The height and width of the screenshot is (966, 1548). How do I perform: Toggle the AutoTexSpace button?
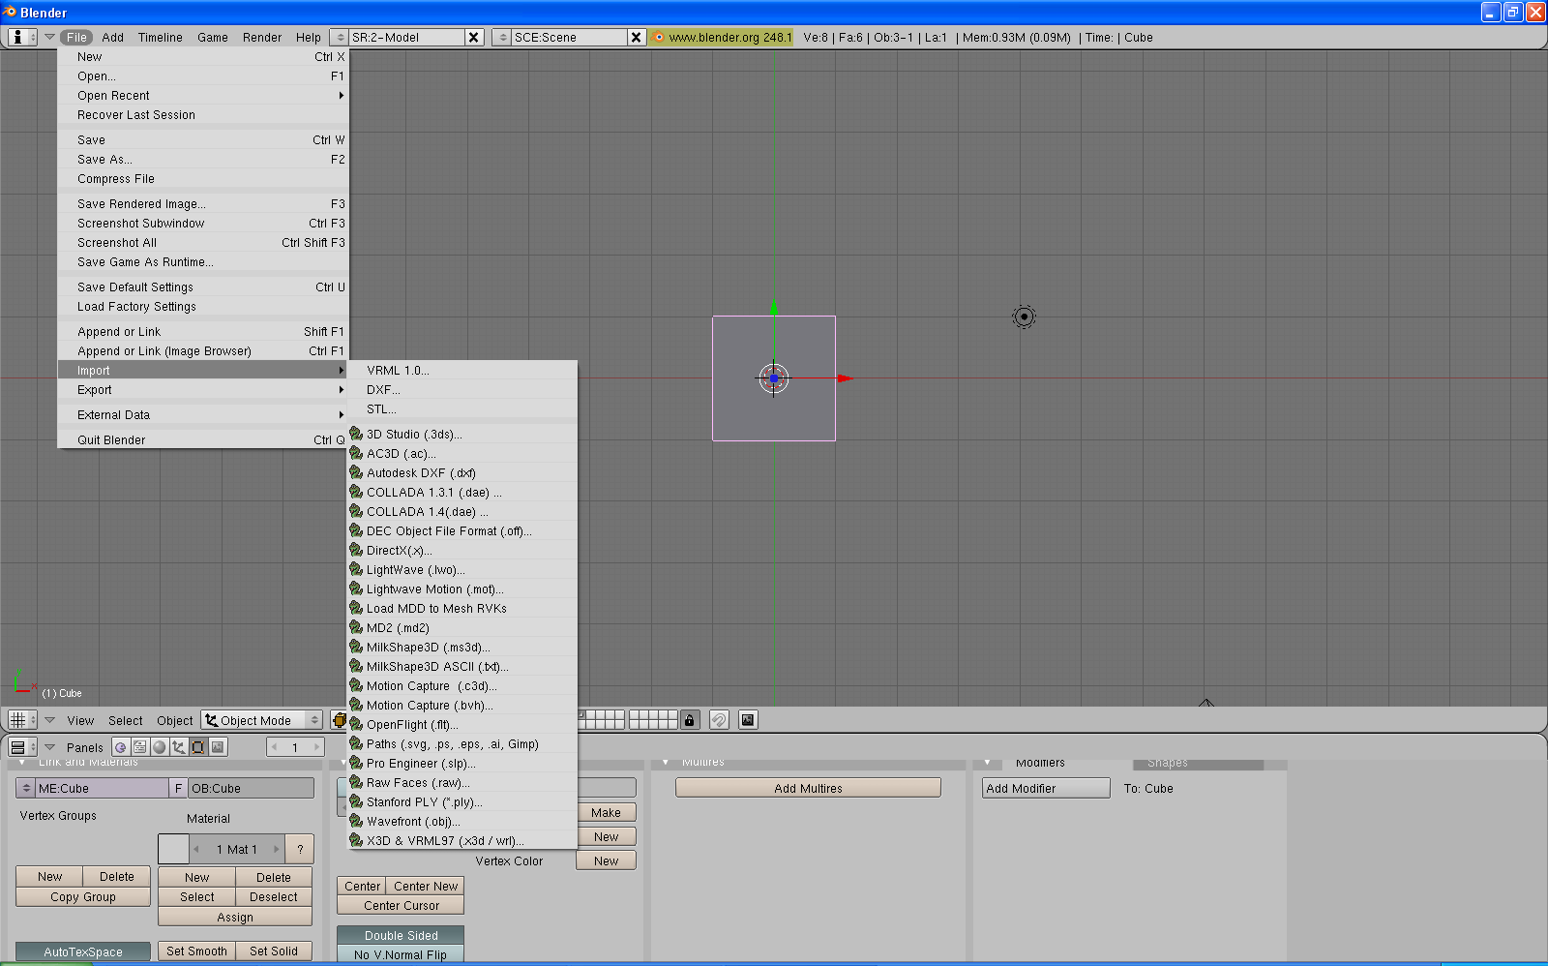(83, 951)
